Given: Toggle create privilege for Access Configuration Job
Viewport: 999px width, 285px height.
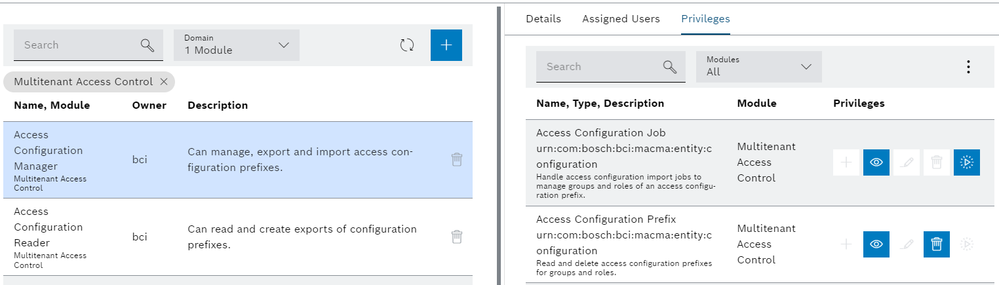Looking at the screenshot, I should pos(846,162).
